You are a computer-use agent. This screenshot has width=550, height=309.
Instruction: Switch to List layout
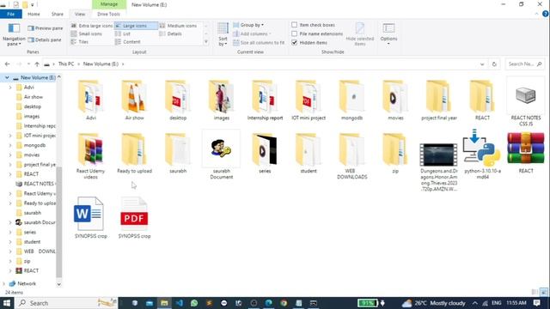coord(123,33)
